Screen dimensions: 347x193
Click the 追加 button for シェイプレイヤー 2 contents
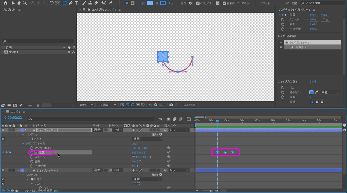tap(161, 134)
